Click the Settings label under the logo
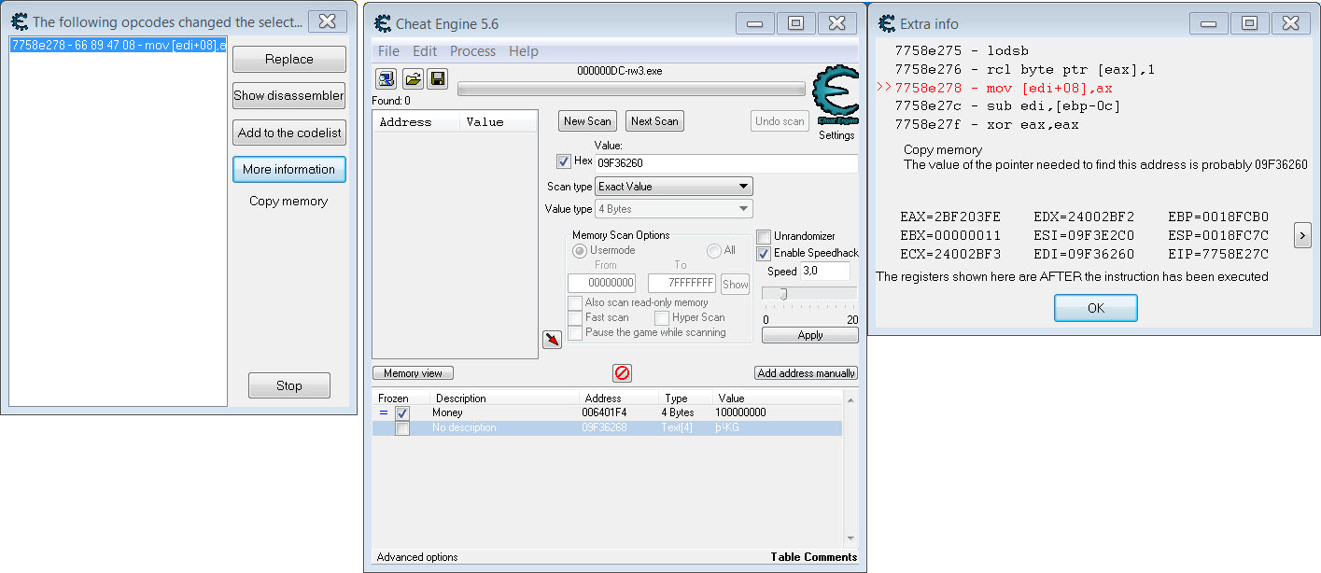The height and width of the screenshot is (573, 1321). (836, 135)
